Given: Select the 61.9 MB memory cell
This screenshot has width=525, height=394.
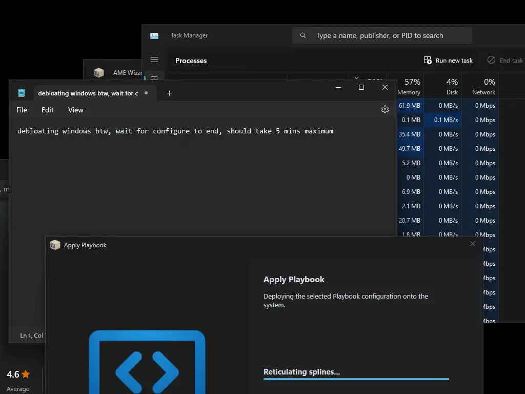Looking at the screenshot, I should [410, 106].
